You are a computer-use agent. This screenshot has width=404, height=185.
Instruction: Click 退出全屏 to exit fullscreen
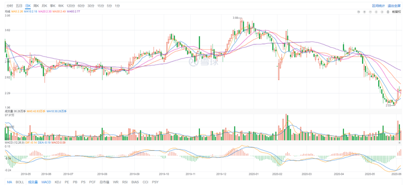point(394,6)
